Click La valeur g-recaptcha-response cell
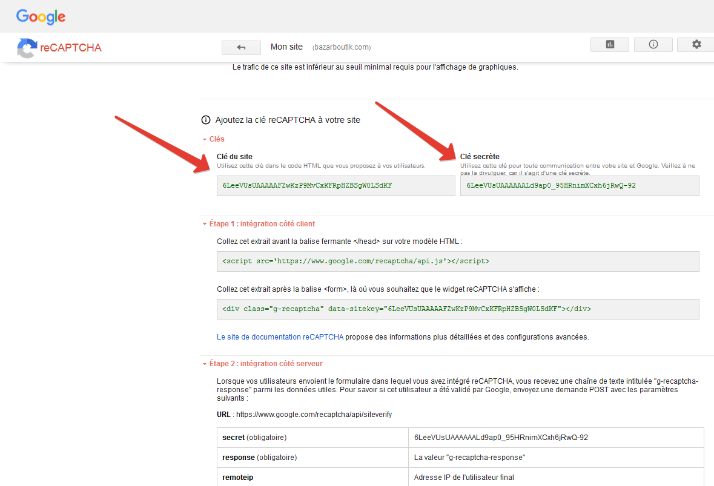 556,458
